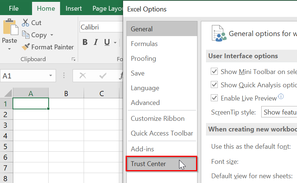Switch to the Home ribbon tab
The height and width of the screenshot is (183, 297).
[46, 8]
